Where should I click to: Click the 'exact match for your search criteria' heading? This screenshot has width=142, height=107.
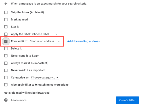tap(49, 4)
